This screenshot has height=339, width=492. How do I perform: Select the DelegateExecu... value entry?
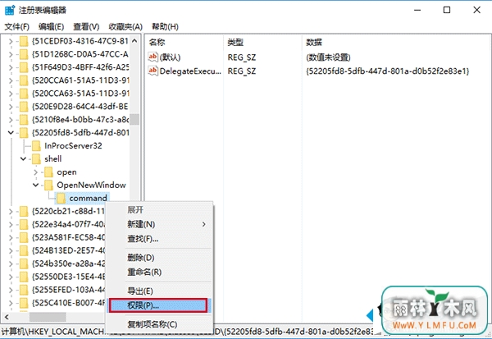[190, 71]
